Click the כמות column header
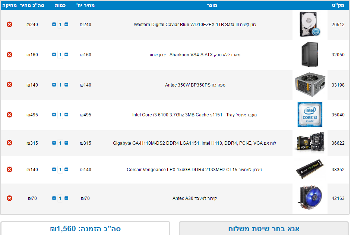The image size is (351, 235). tap(60, 5)
